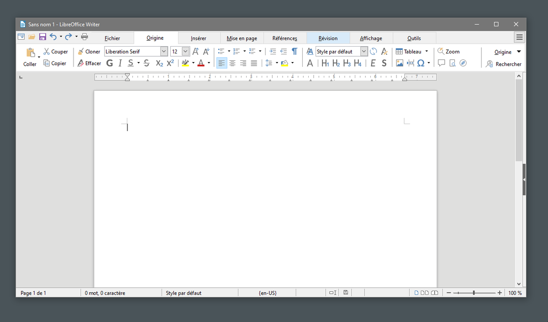This screenshot has height=322, width=548.
Task: Save the document with the floppy icon
Action: [42, 37]
